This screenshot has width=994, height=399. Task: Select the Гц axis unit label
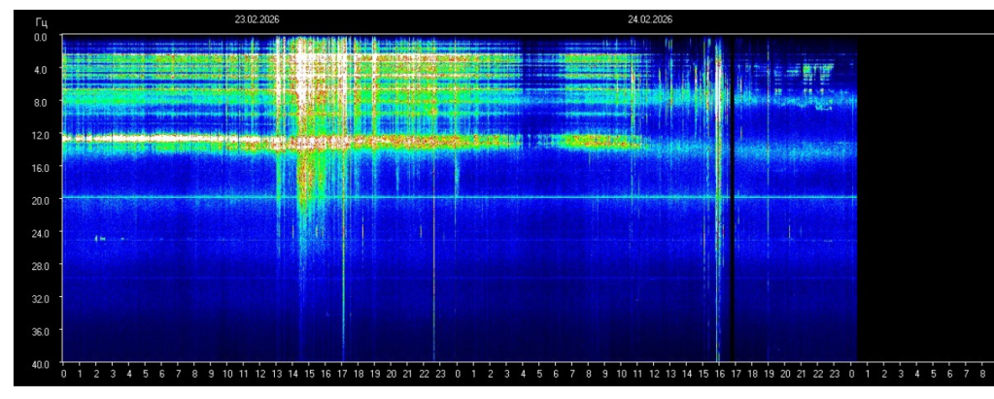41,22
